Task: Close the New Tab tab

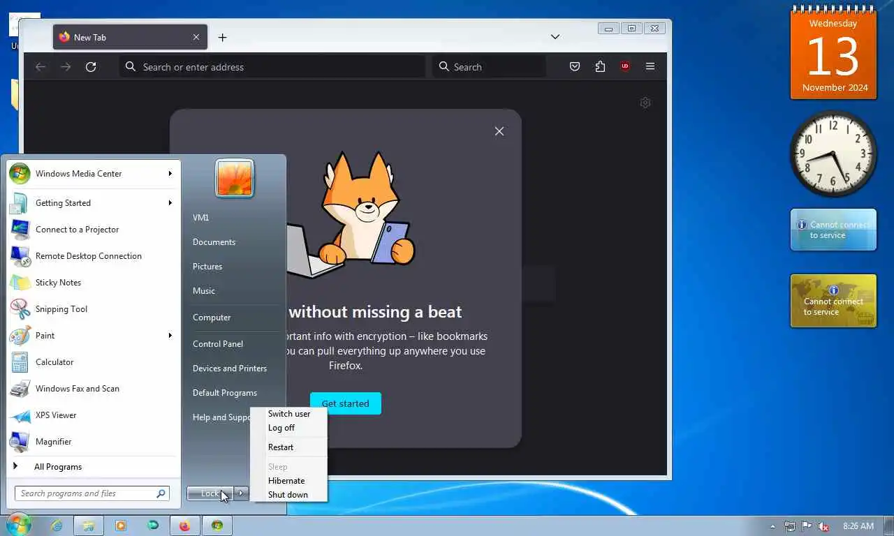Action: point(196,37)
